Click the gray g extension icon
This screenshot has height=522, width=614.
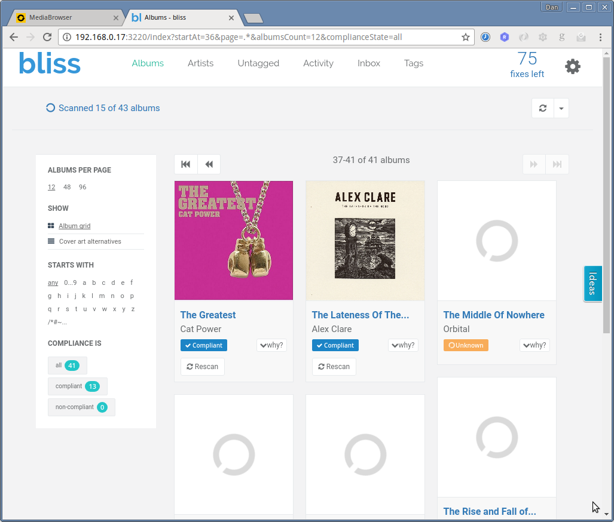tap(562, 37)
